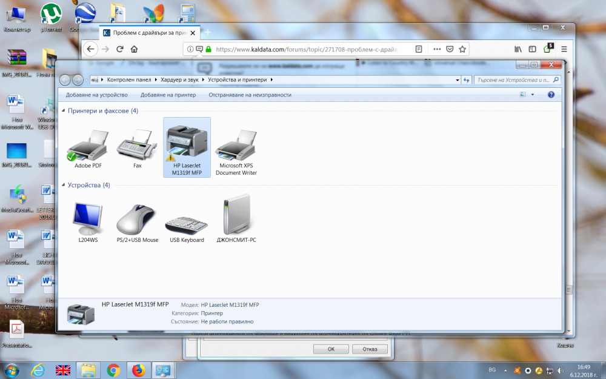Select Microsoft XPS Document Writer printer
Screen dimensions: 606x379
coord(236,152)
